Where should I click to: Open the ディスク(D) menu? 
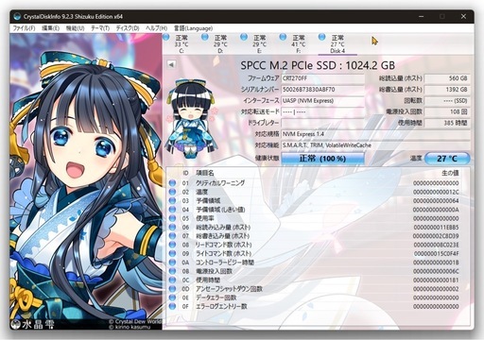(x=128, y=28)
